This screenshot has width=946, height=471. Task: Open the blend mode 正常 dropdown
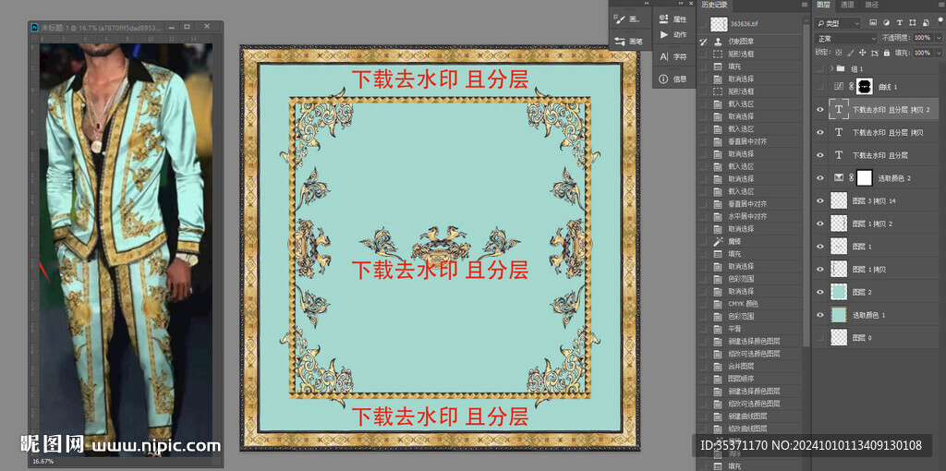845,38
